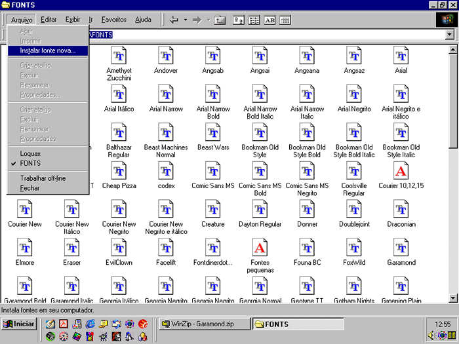
Task: Open the Favoritos menu
Action: point(114,20)
